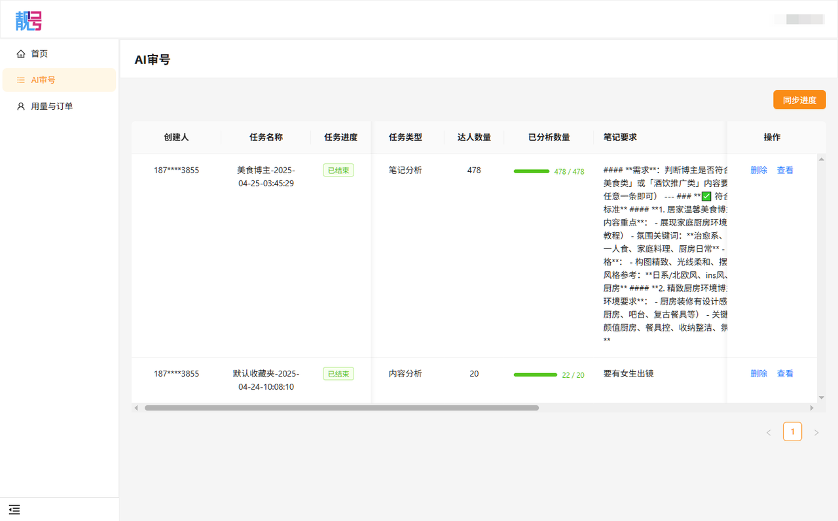
Task: Delete the 默认收藏夹 task row
Action: [759, 373]
